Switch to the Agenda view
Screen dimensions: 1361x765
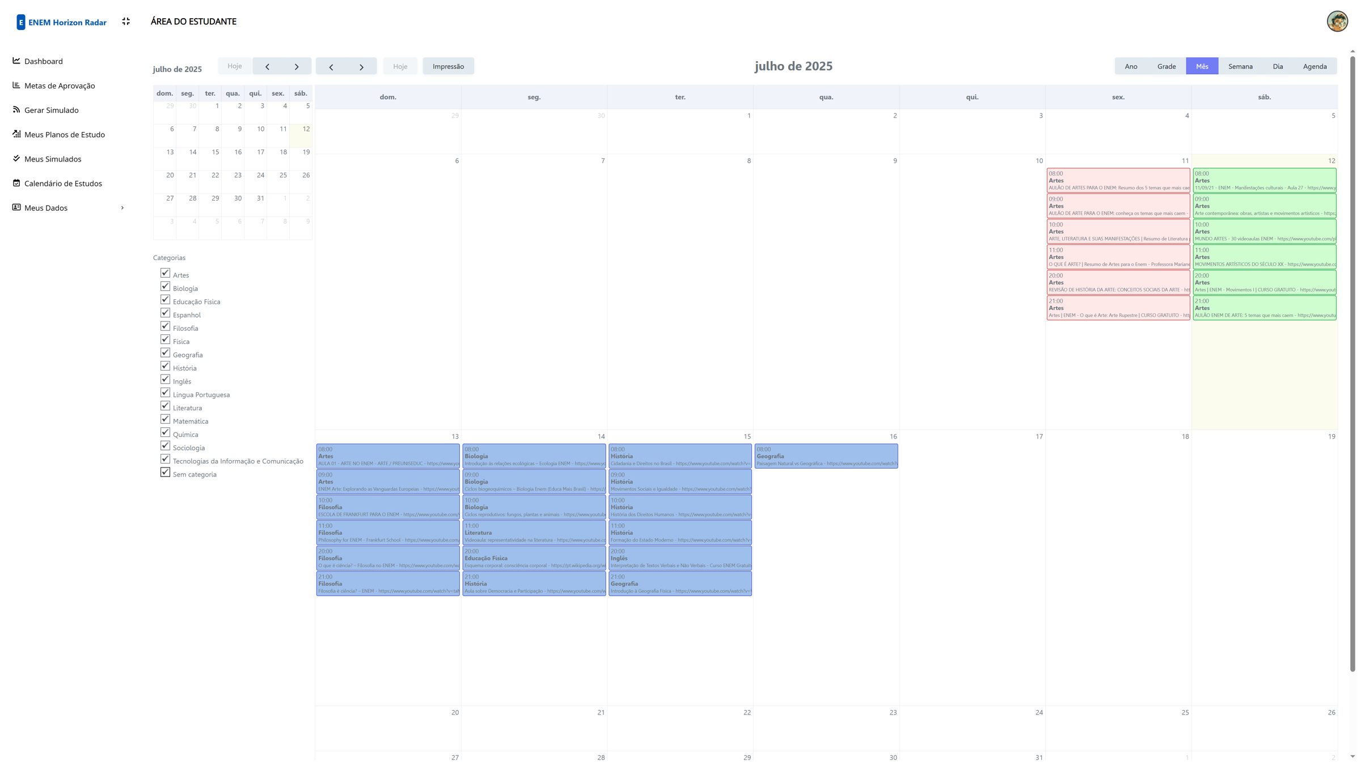[x=1314, y=66]
